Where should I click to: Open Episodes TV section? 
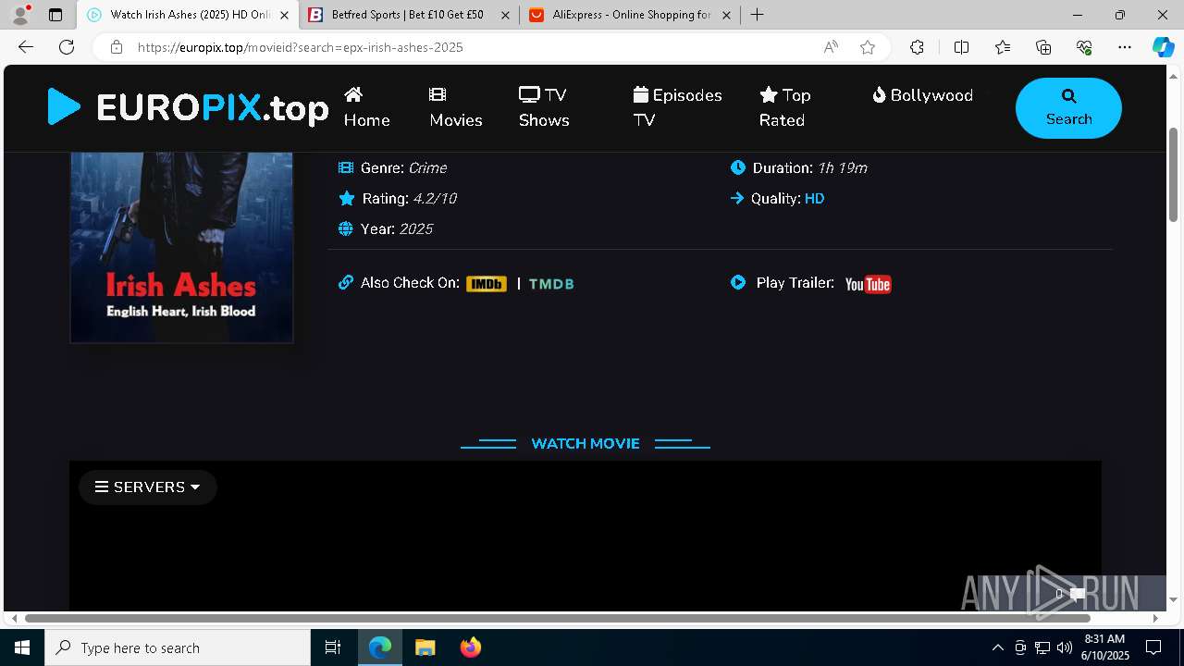[677, 107]
